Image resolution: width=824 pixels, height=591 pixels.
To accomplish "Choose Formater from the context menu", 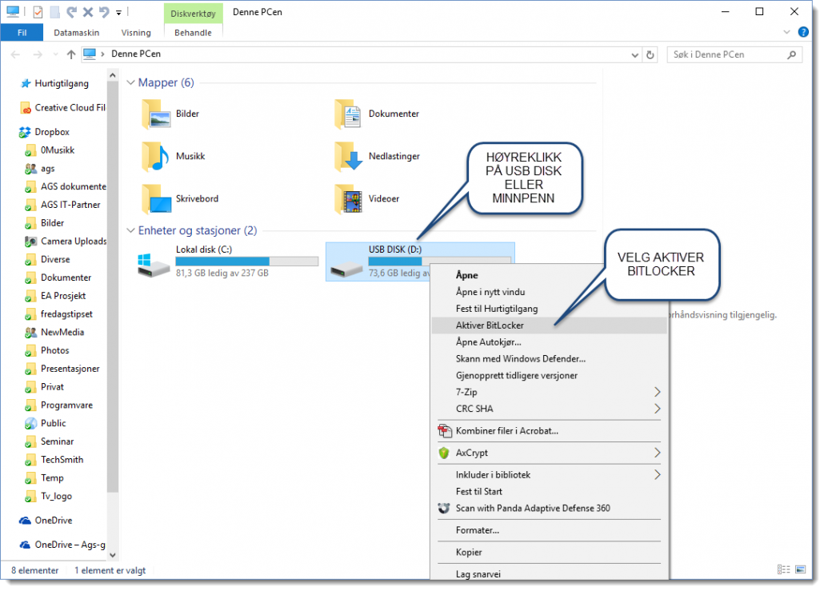I will (481, 530).
